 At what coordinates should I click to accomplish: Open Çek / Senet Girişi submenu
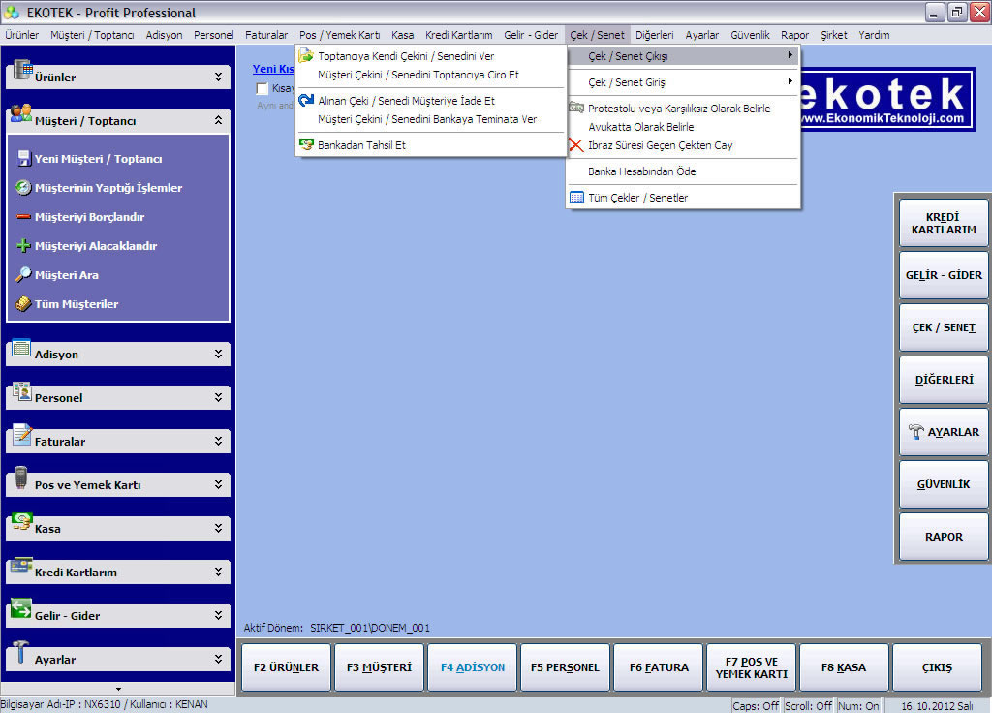tap(683, 82)
